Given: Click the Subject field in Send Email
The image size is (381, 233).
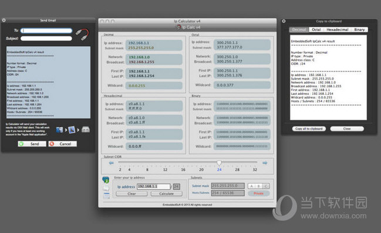Looking at the screenshot, I should 46,39.
